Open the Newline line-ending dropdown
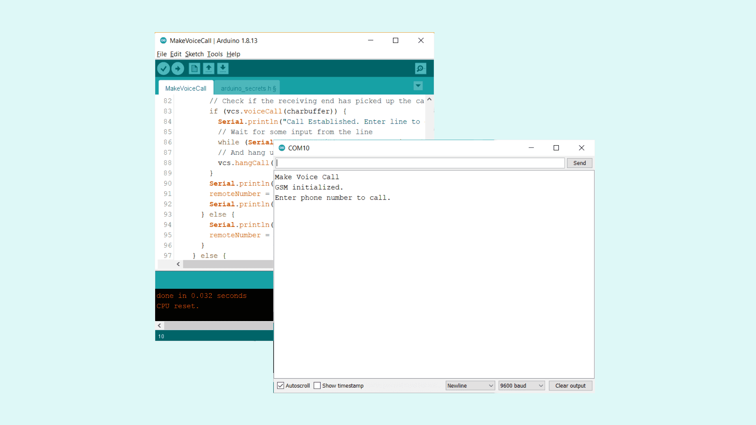This screenshot has height=425, width=756. [470, 386]
